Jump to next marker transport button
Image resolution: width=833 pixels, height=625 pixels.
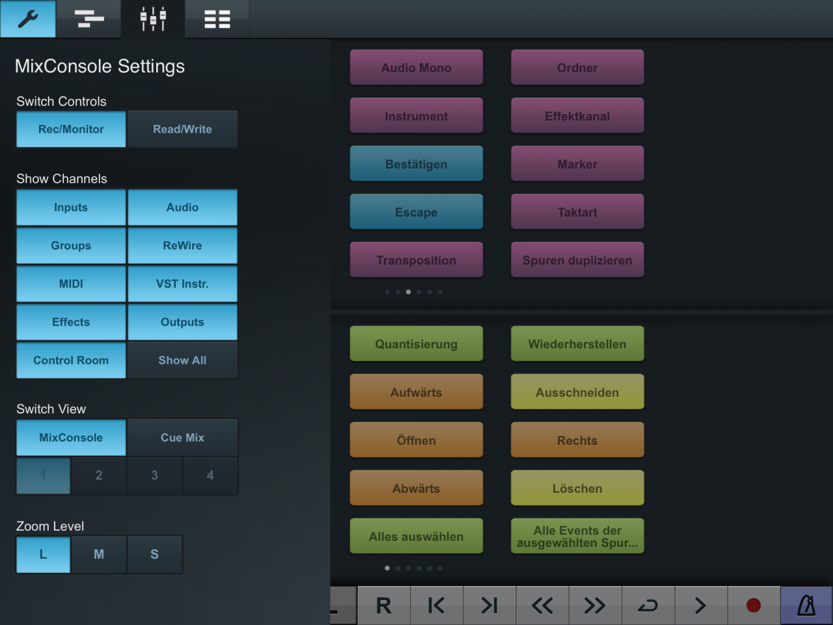(x=489, y=605)
